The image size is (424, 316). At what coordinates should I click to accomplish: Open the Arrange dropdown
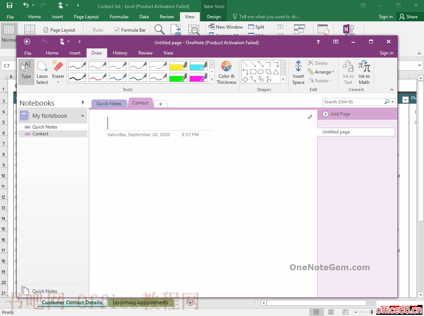pos(321,72)
